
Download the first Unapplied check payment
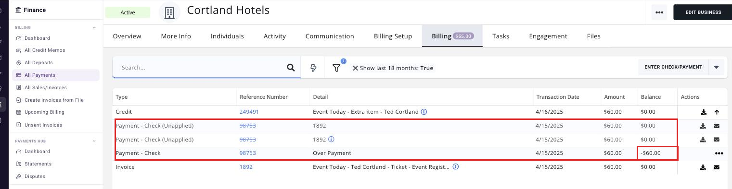pyautogui.click(x=703, y=126)
